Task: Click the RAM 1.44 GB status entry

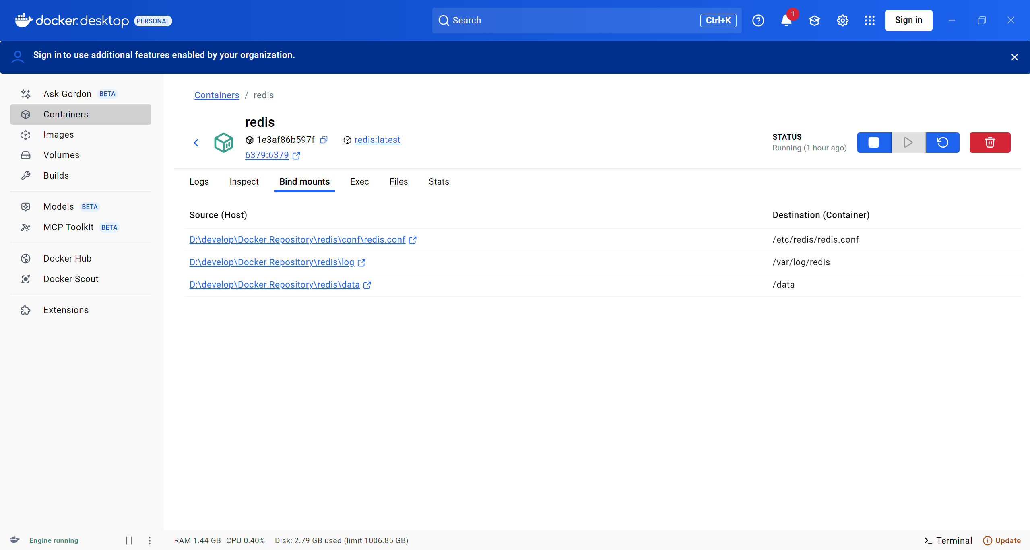Action: (197, 540)
